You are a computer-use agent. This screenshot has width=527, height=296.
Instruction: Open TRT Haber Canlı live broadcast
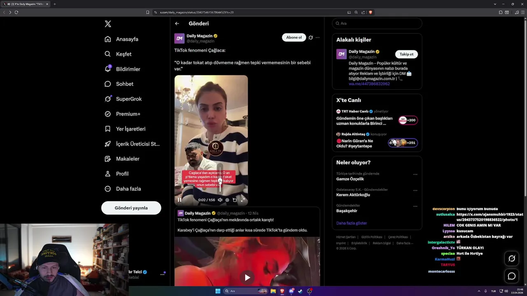377,118
